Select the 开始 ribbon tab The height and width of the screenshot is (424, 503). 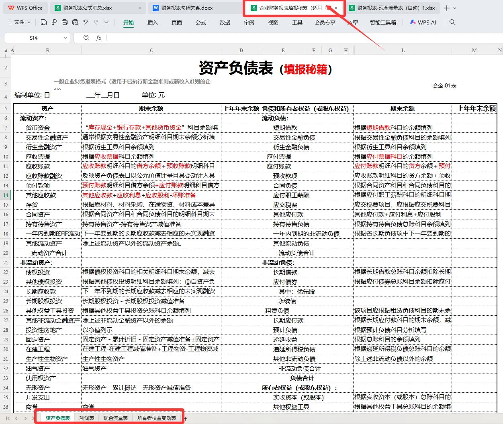(x=129, y=22)
